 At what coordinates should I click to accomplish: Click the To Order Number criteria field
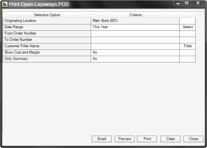point(135,40)
